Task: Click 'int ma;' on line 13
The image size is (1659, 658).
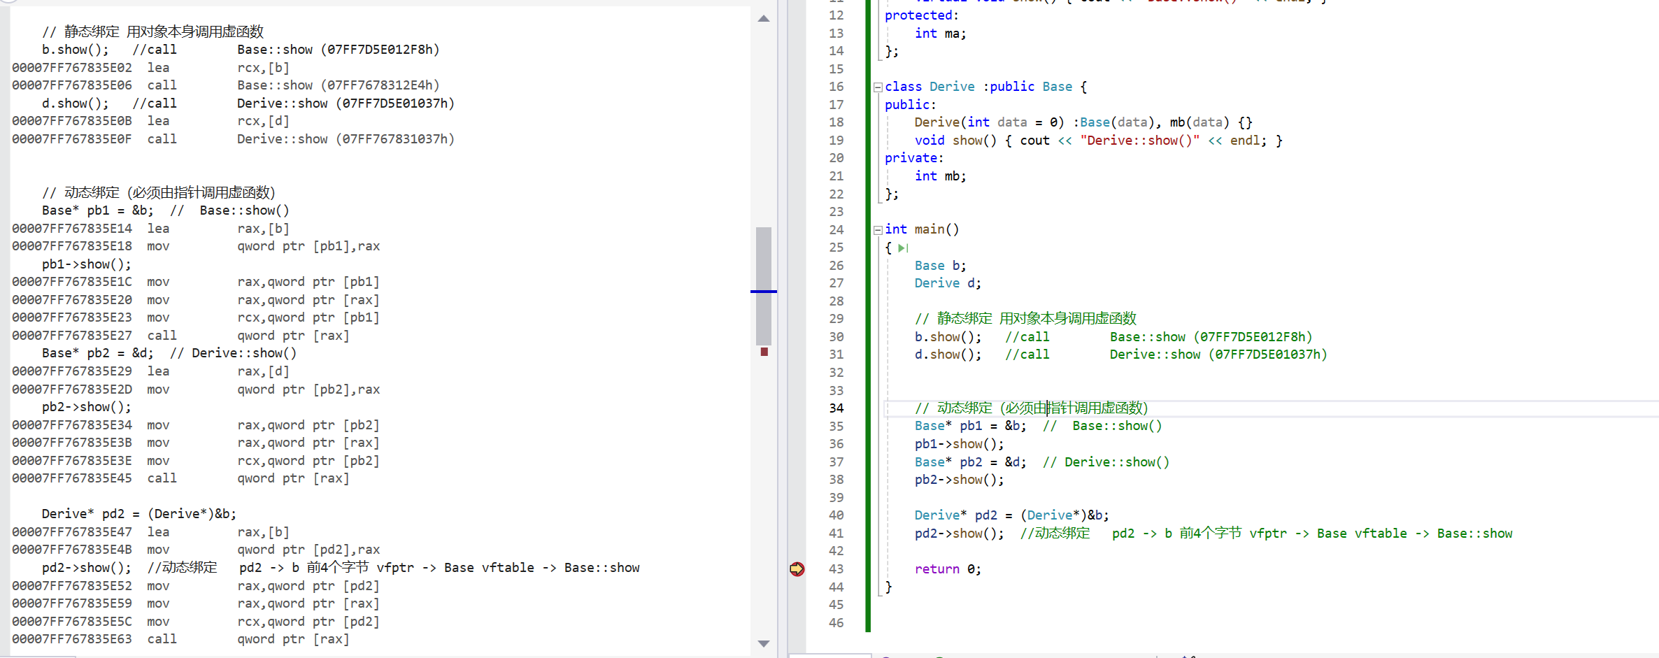Action: click(x=940, y=34)
